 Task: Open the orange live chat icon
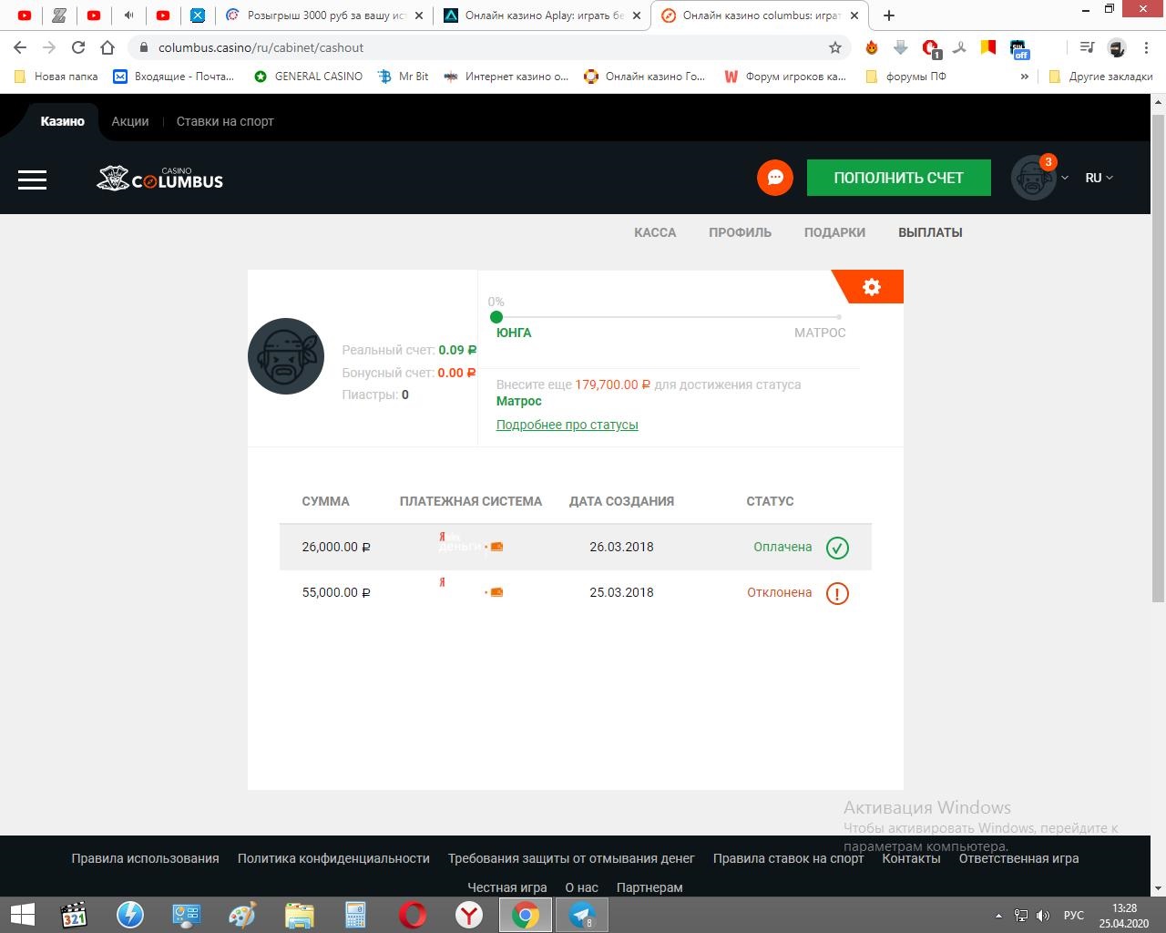click(775, 178)
